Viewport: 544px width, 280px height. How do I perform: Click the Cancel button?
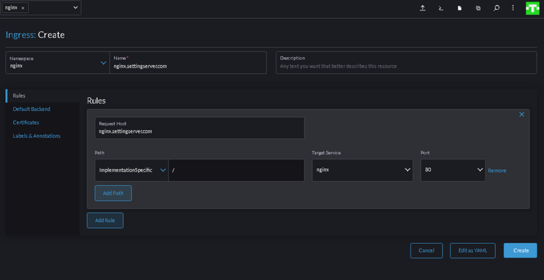pyautogui.click(x=427, y=250)
